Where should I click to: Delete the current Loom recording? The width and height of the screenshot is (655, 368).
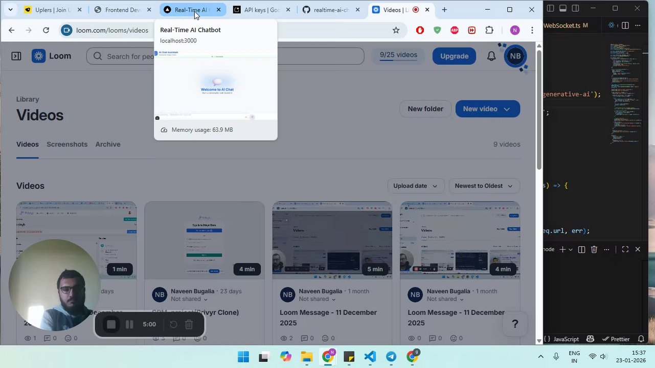189,325
